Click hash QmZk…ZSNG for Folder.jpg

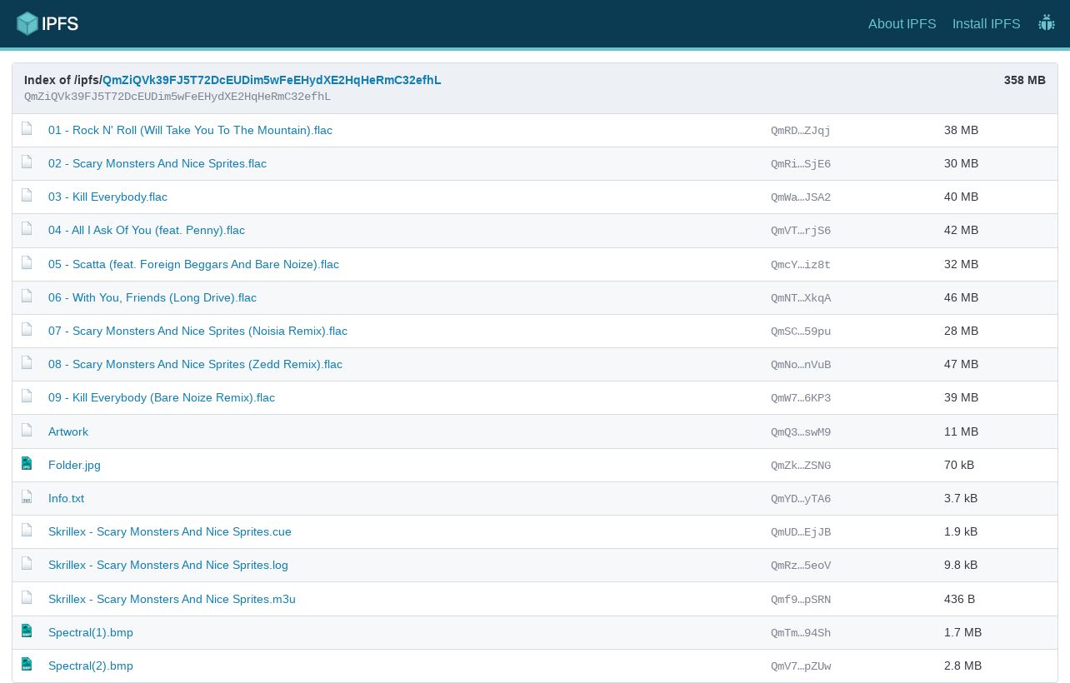coord(801,466)
